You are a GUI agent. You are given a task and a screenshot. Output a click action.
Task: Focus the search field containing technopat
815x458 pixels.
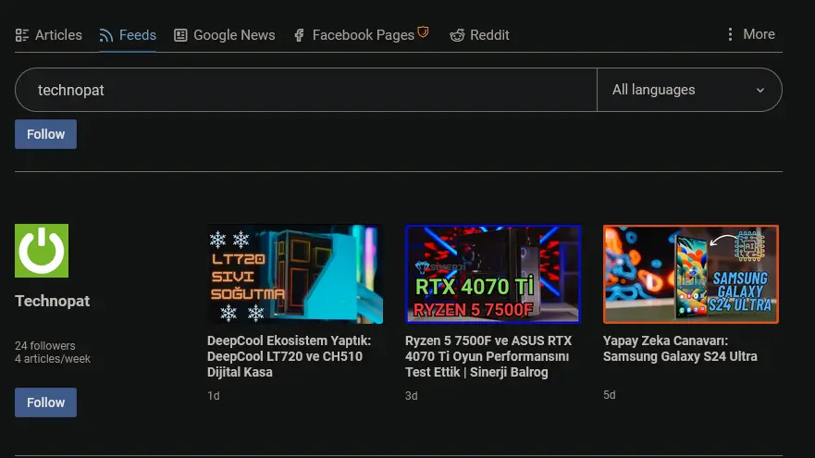click(x=306, y=90)
